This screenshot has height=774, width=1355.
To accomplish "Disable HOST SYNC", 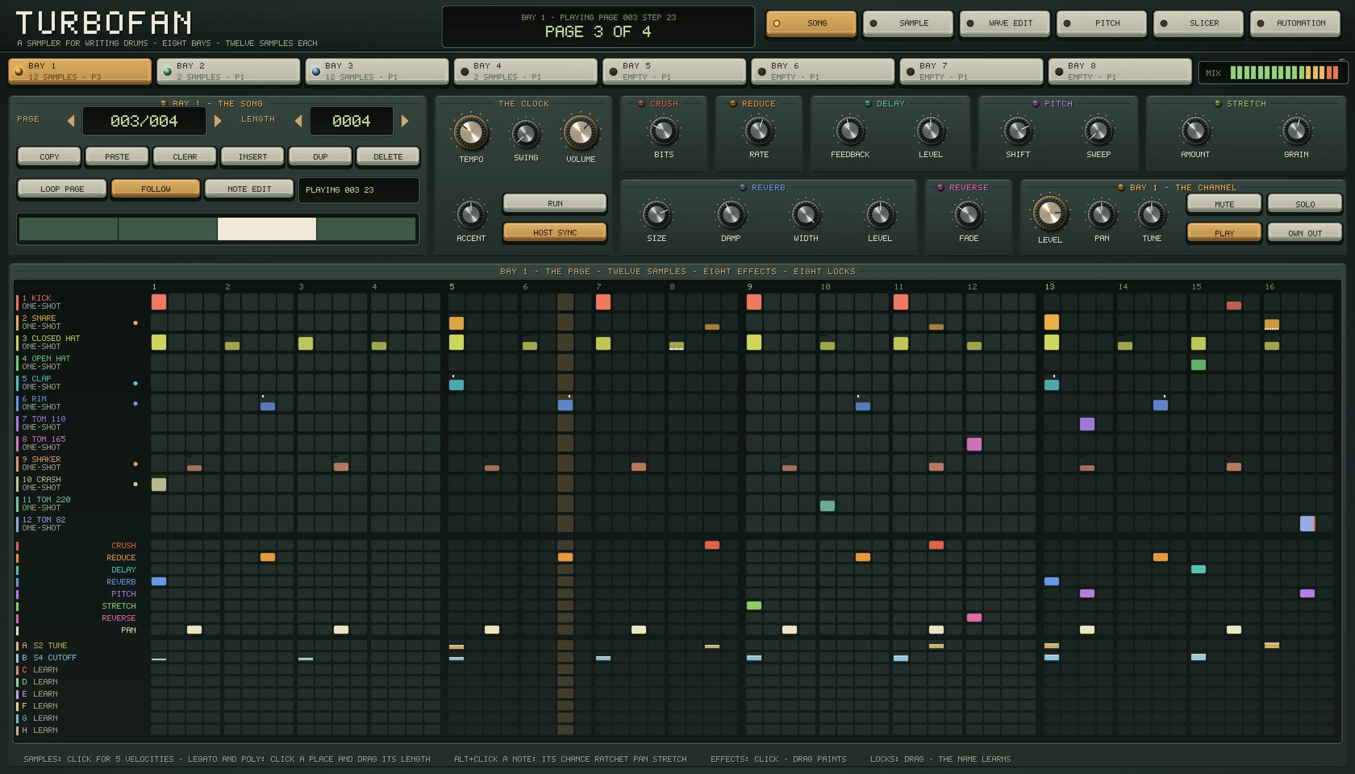I will tap(555, 232).
